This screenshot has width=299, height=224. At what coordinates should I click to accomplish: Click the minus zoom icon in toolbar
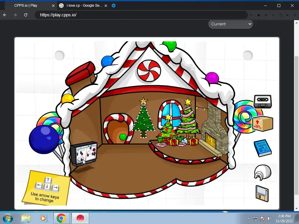point(273,15)
